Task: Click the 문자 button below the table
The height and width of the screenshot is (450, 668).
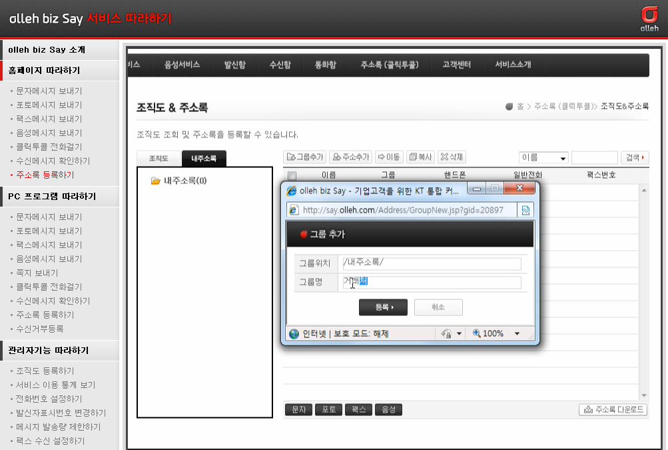Action: tap(298, 410)
